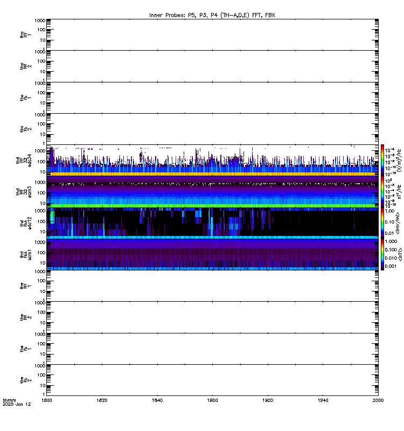Click the nT²/Hz color bar
This screenshot has height=431, width=404.
tap(382, 192)
